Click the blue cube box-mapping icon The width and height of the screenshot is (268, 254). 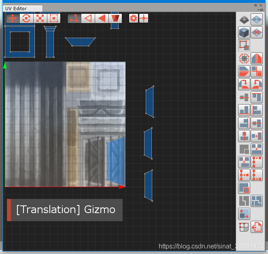click(x=244, y=32)
